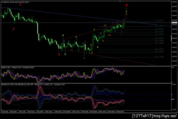Select the red wave label 4
This screenshot has width=178, height=119.
coord(126,5)
